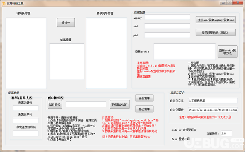Start sending with 开始发单 button

tap(145, 98)
